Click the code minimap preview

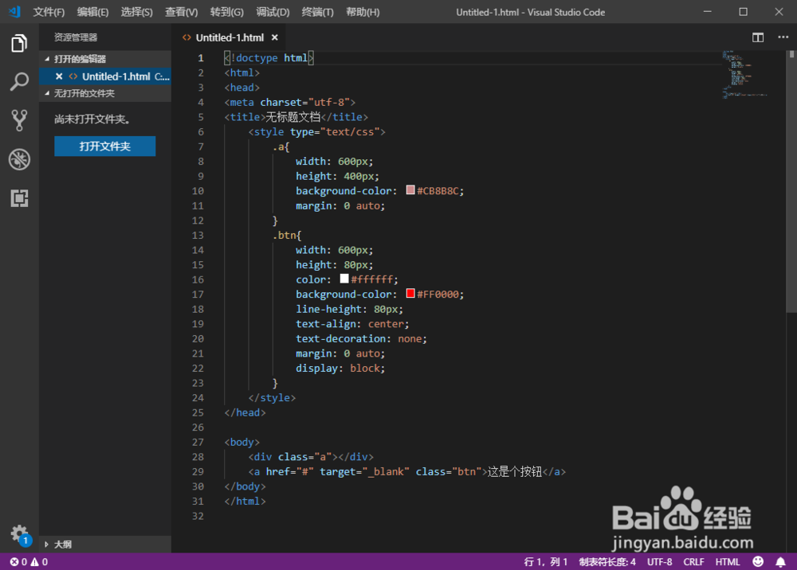coord(744,74)
